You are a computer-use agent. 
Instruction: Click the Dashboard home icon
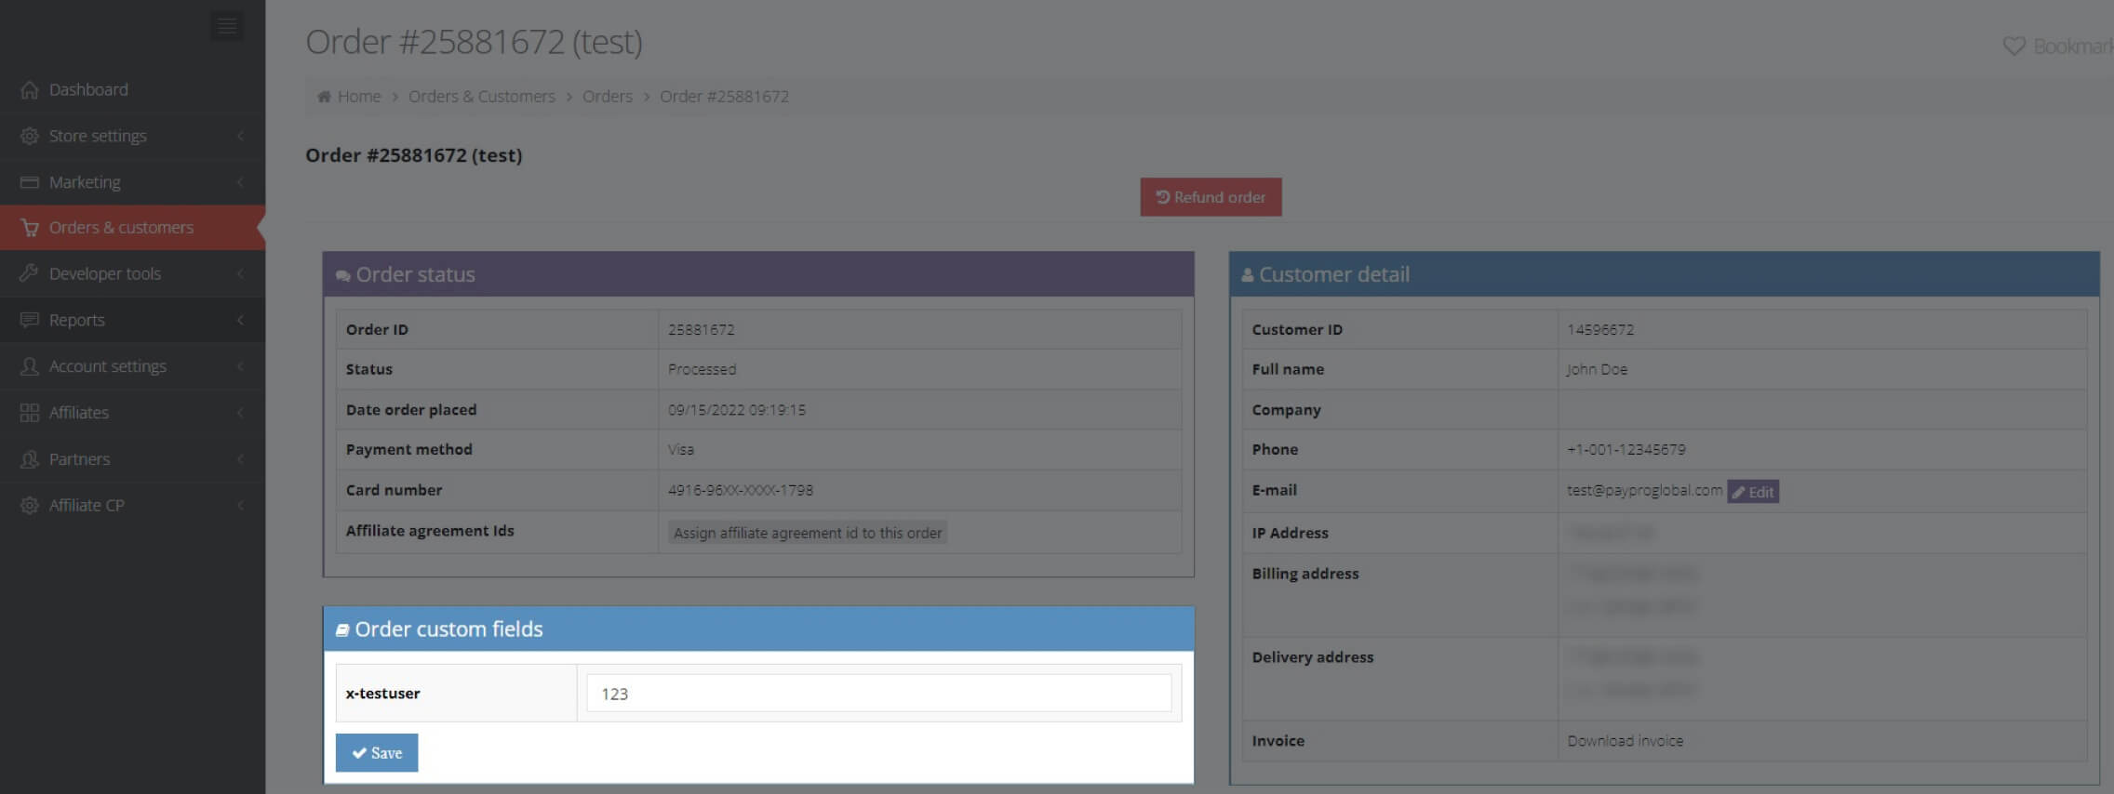[30, 90]
